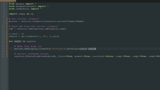
Task: Click 'numpy' in import numpy line
Action: coord(22,14)
